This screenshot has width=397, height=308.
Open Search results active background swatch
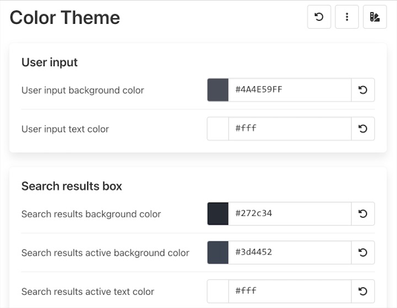(x=218, y=252)
